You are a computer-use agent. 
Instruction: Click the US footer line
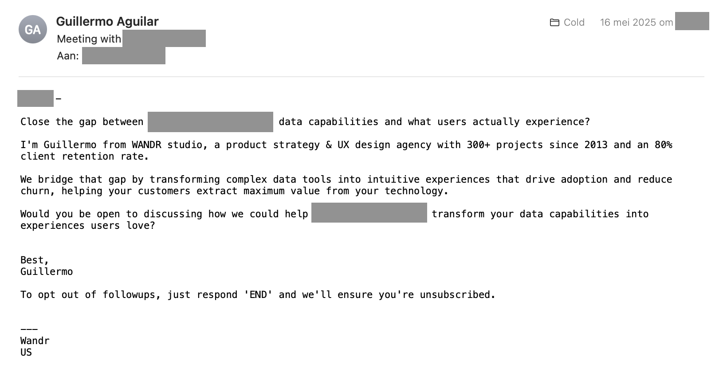(26, 353)
